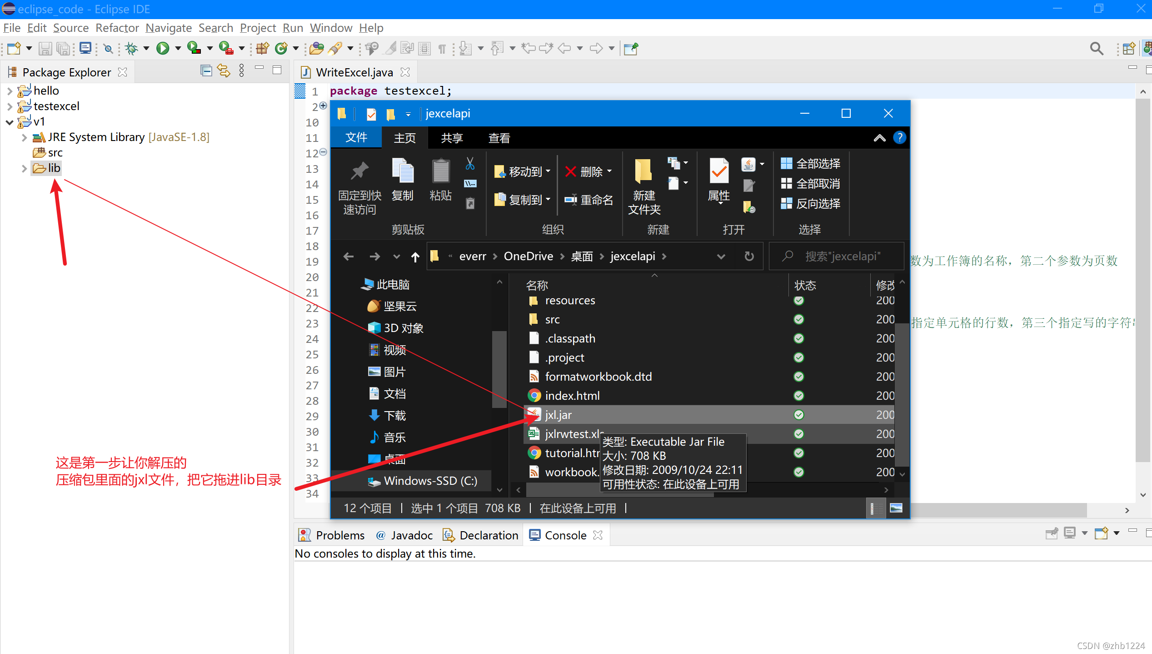Click Save icon in Eclipse toolbar
The image size is (1152, 654).
coord(45,48)
